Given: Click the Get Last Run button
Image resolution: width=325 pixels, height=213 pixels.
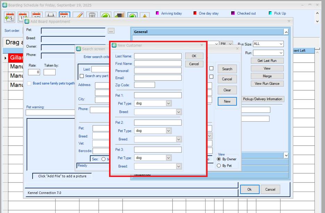Looking at the screenshot, I should point(267,61).
